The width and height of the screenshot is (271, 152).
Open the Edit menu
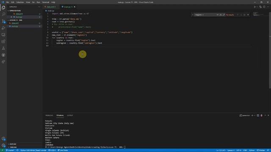(13, 2)
